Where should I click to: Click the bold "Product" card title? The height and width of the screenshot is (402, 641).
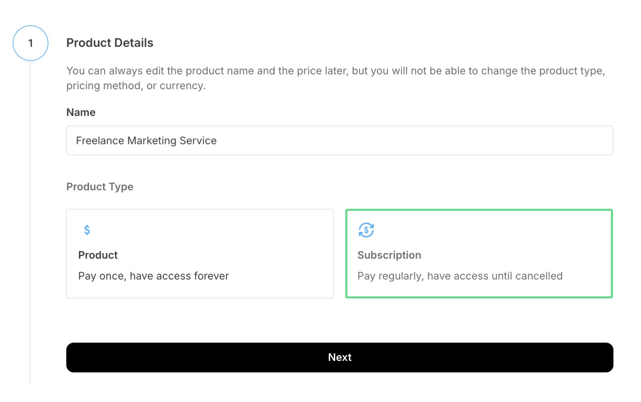[x=98, y=255]
